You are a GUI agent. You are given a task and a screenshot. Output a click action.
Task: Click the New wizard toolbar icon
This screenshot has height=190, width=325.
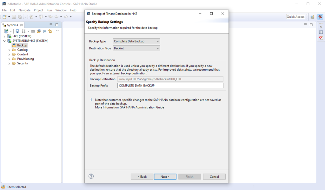(4, 17)
